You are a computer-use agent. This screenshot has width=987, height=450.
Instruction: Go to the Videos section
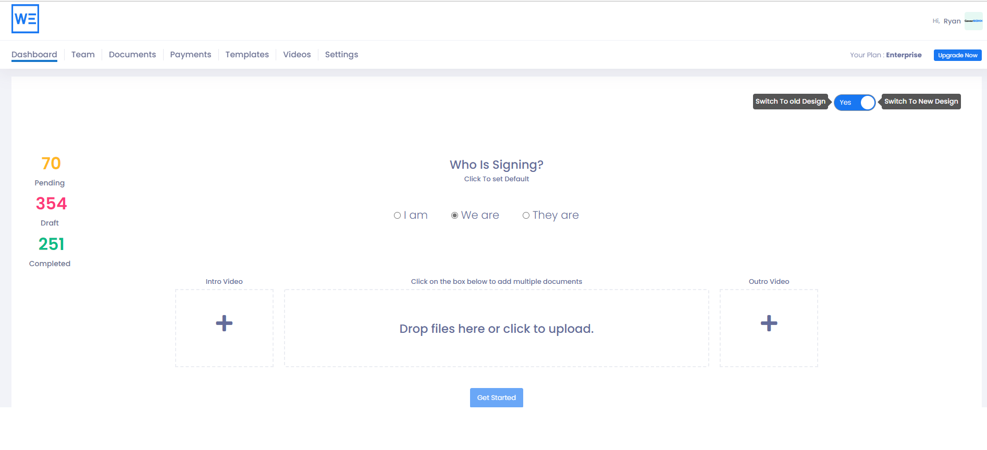coord(297,54)
